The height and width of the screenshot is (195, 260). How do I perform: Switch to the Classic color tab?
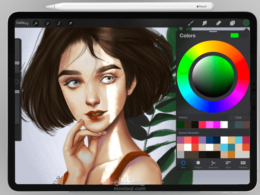[198, 165]
